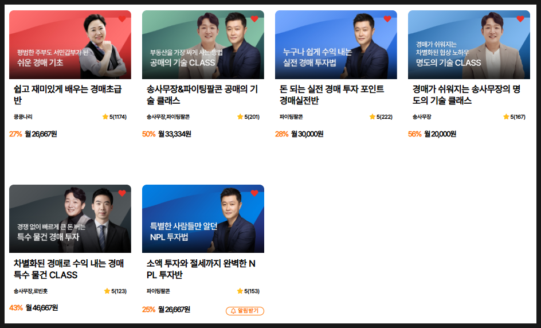Click heart icon on 명도의 기술 CLASS card
Screen dimensions: 541x328
click(x=520, y=19)
